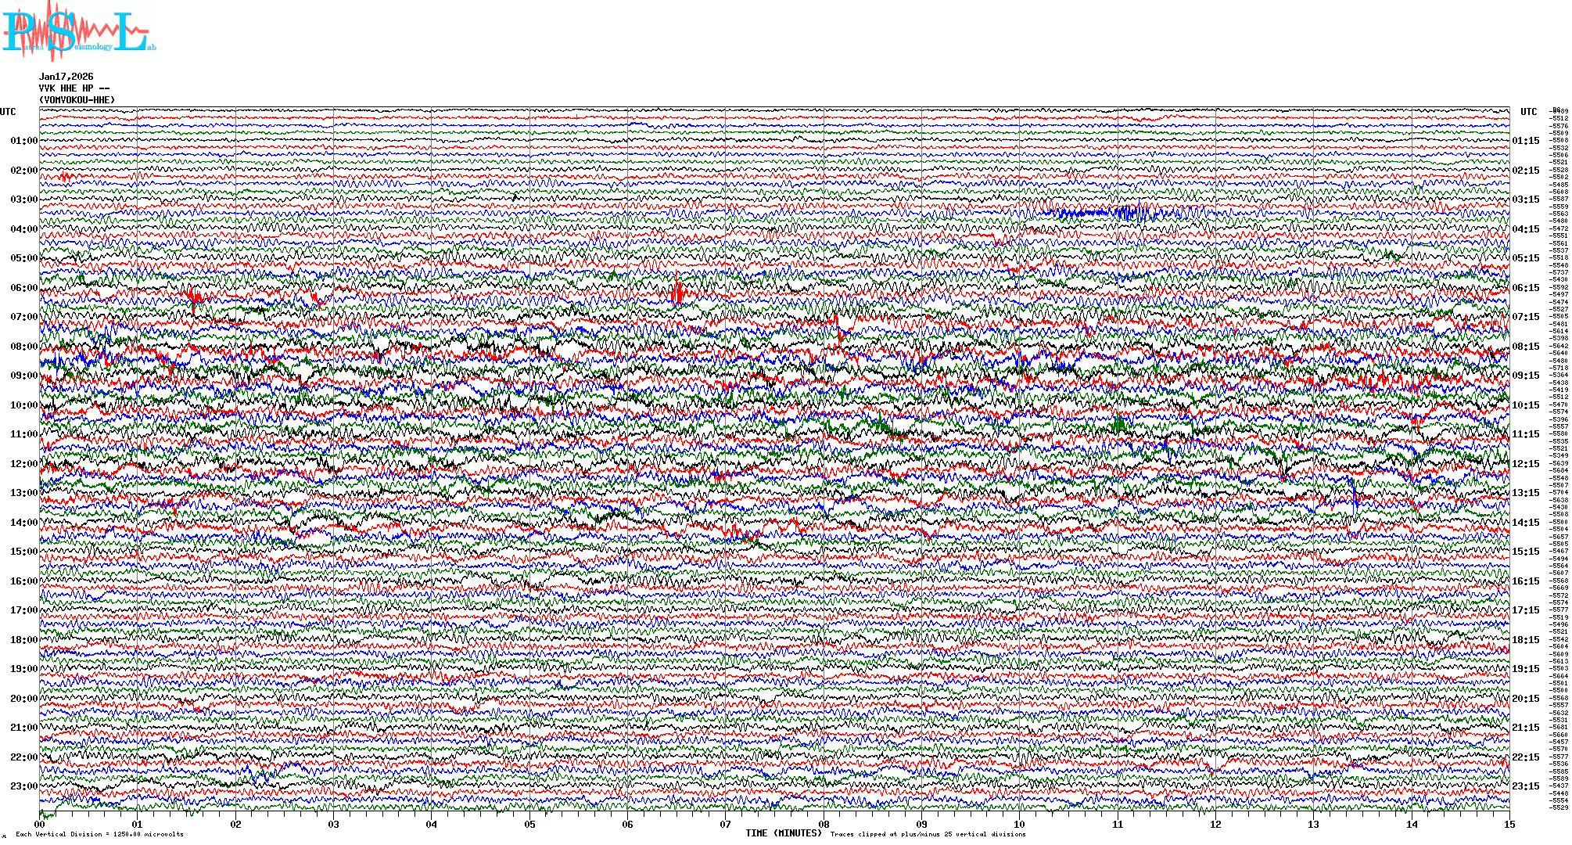The width and height of the screenshot is (1572, 845).
Task: Click the red spike near minute 06 at 06:00
Action: [677, 292]
